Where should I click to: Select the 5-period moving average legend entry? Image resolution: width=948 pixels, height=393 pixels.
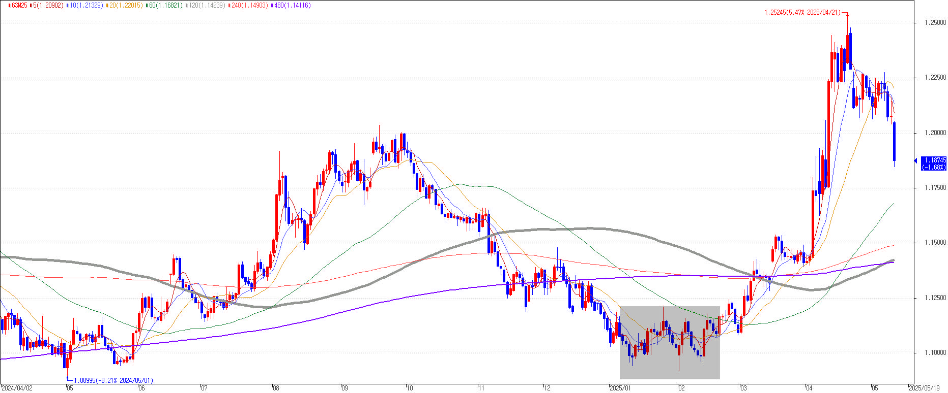click(x=49, y=6)
